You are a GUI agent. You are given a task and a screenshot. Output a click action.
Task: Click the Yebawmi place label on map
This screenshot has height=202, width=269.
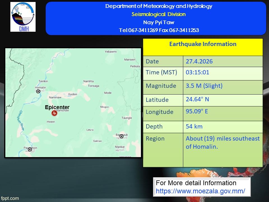110,52
